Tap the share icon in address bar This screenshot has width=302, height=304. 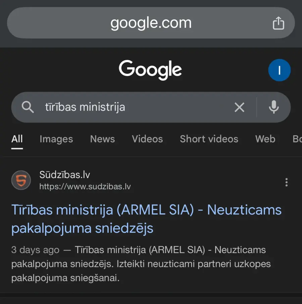tap(278, 23)
